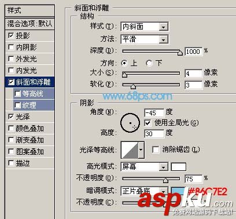Image resolution: width=236 pixels, height=219 pixels.
Task: Open the 光泽等高线 picker arrow
Action: coord(141,150)
